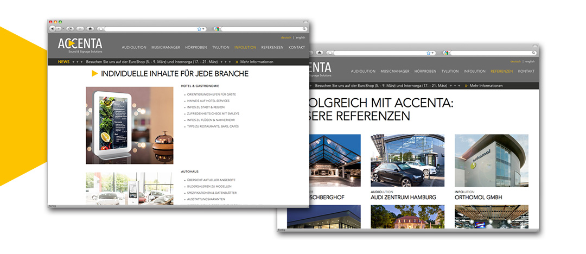This screenshot has height=254, width=586.
Task: Switch language to english in left window
Action: (x=301, y=37)
